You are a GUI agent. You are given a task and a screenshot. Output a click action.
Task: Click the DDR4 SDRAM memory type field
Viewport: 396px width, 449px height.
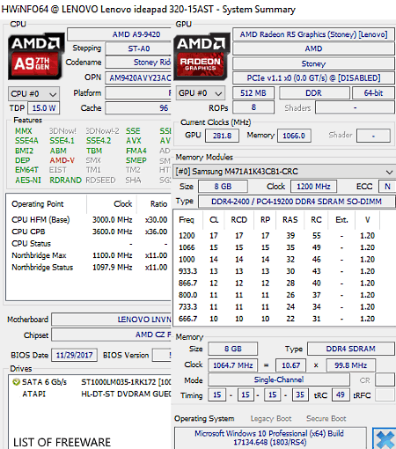point(351,349)
